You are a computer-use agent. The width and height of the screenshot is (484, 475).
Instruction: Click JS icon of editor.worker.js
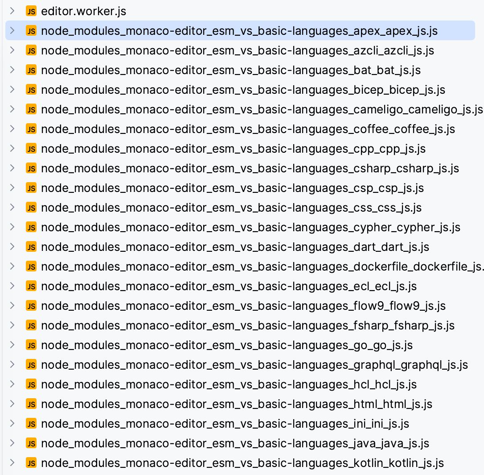click(x=31, y=11)
